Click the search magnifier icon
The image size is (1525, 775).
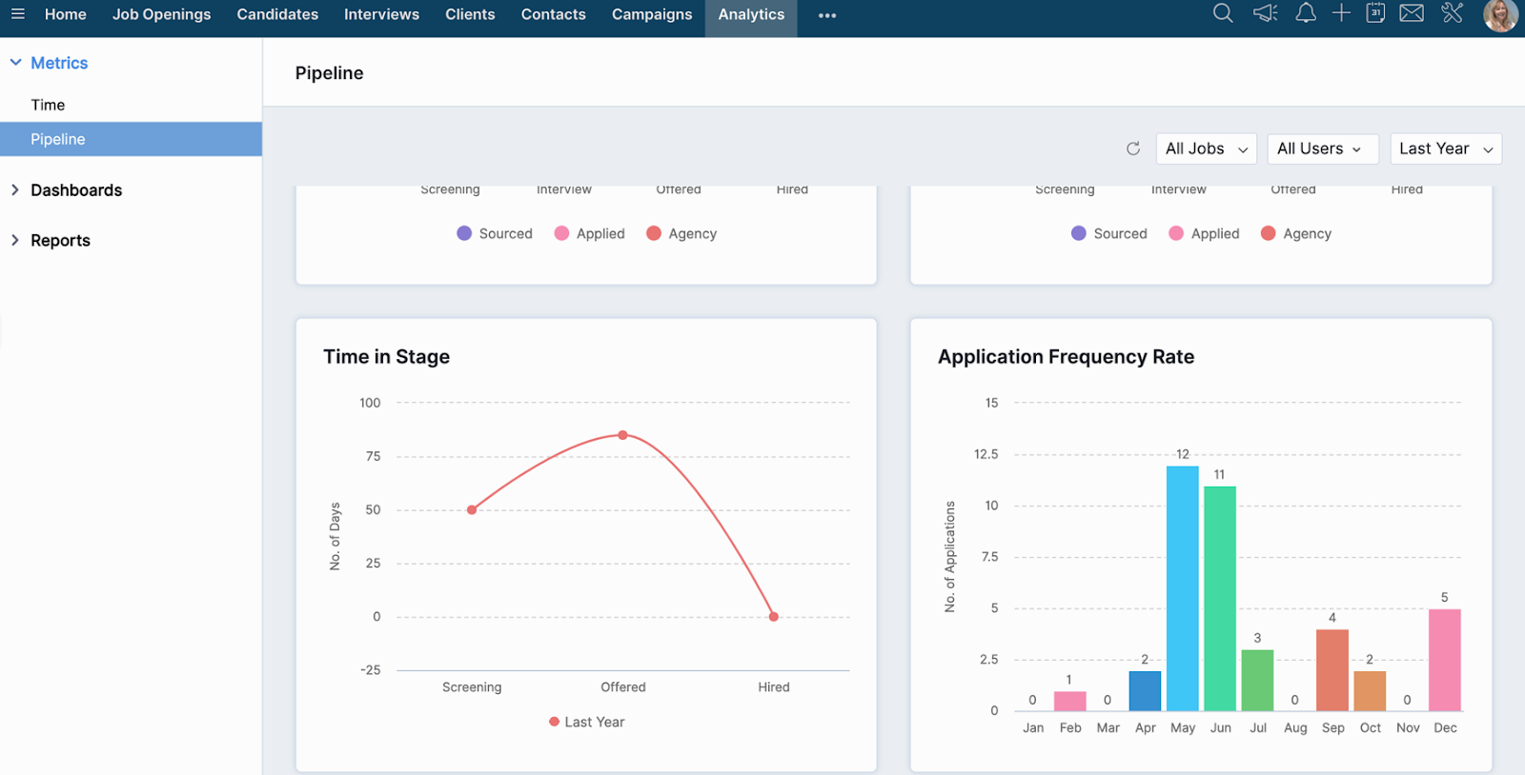point(1222,13)
